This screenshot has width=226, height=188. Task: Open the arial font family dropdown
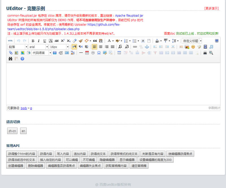38,47
